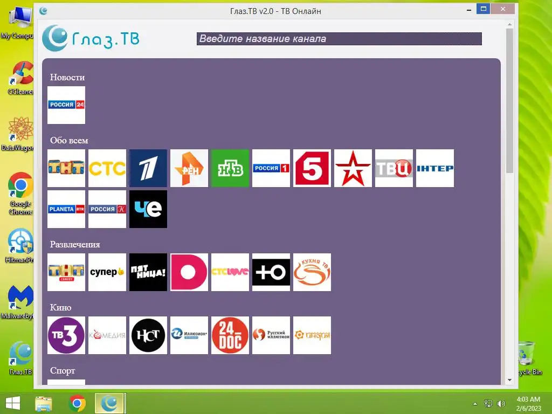Open the Комедия channel tile
Screen dimensions: 552x414
coord(107,335)
